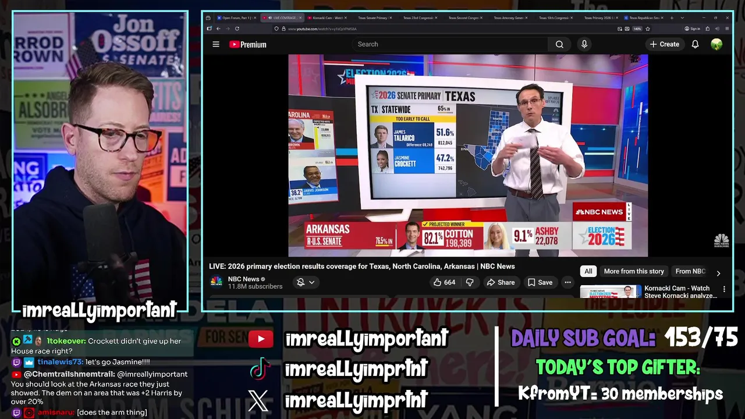Go to the YouTube Premium home logo

pyautogui.click(x=248, y=44)
